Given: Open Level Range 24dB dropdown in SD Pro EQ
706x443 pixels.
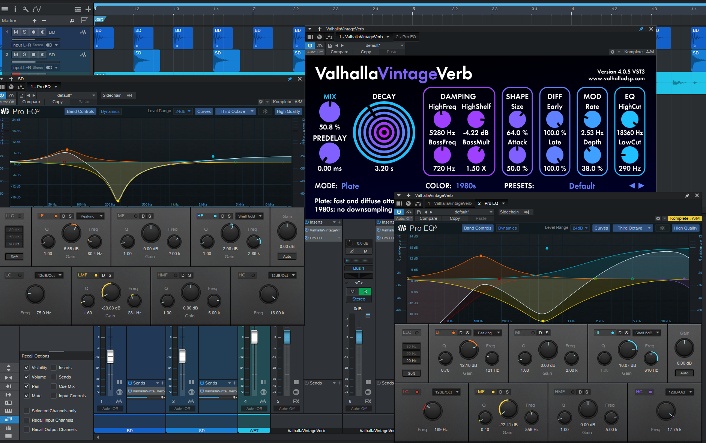Looking at the screenshot, I should pyautogui.click(x=183, y=111).
